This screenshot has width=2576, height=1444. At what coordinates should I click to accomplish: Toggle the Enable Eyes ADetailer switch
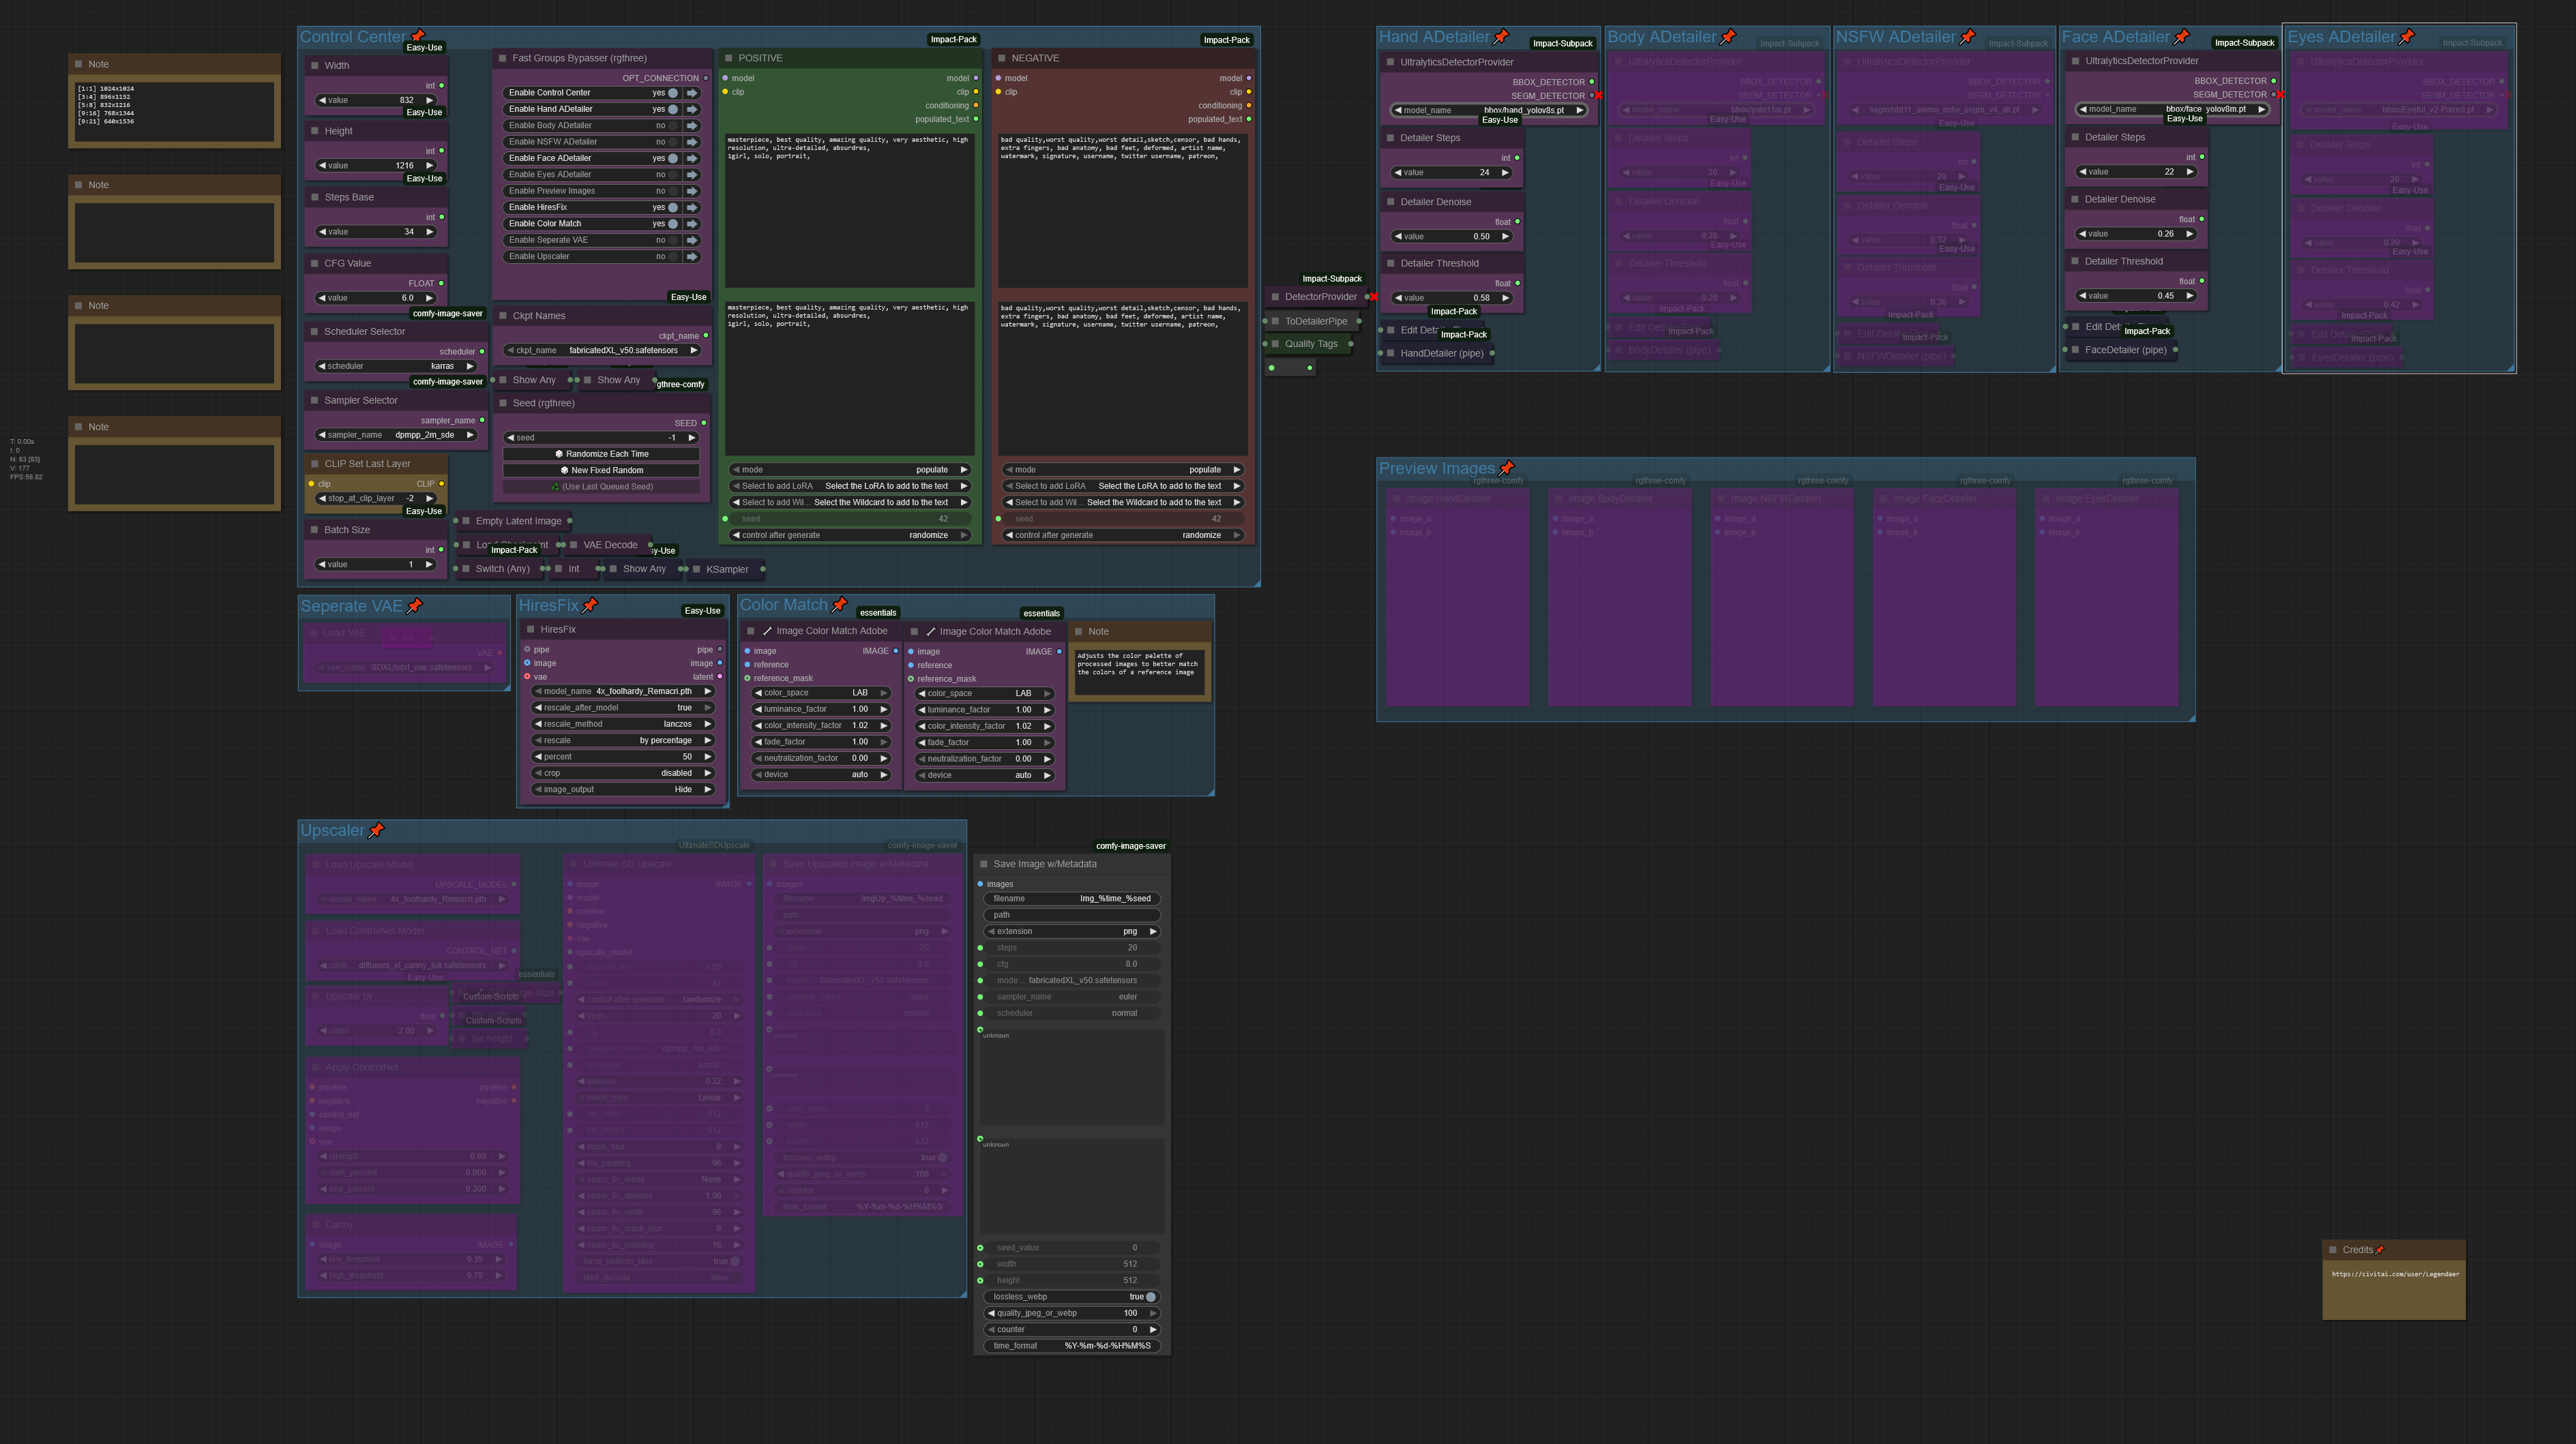(x=673, y=175)
